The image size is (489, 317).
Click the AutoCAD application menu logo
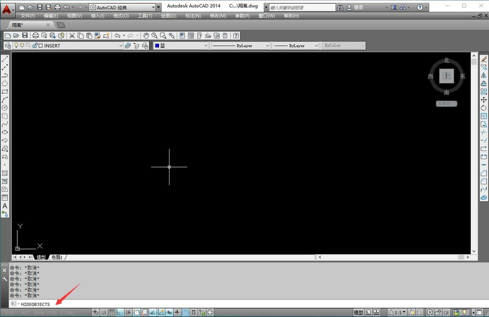pos(8,8)
